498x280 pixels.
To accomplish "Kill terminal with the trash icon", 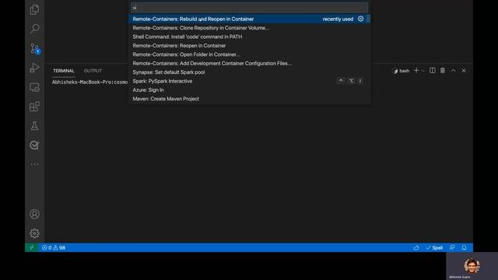I will click(443, 71).
